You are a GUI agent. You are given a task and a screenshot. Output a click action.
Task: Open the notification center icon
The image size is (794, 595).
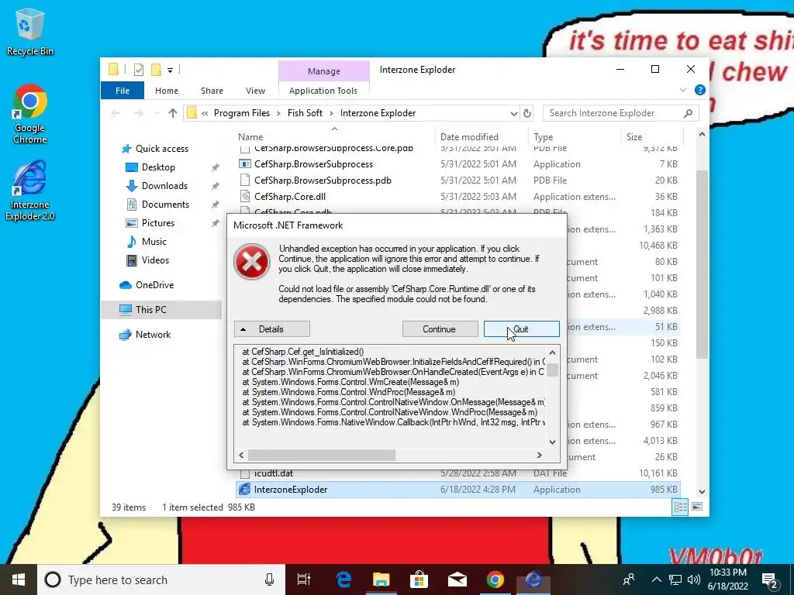click(770, 580)
